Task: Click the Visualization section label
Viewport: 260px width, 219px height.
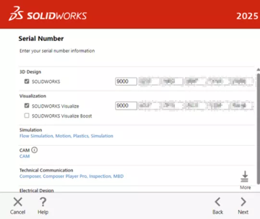Action: (x=33, y=96)
